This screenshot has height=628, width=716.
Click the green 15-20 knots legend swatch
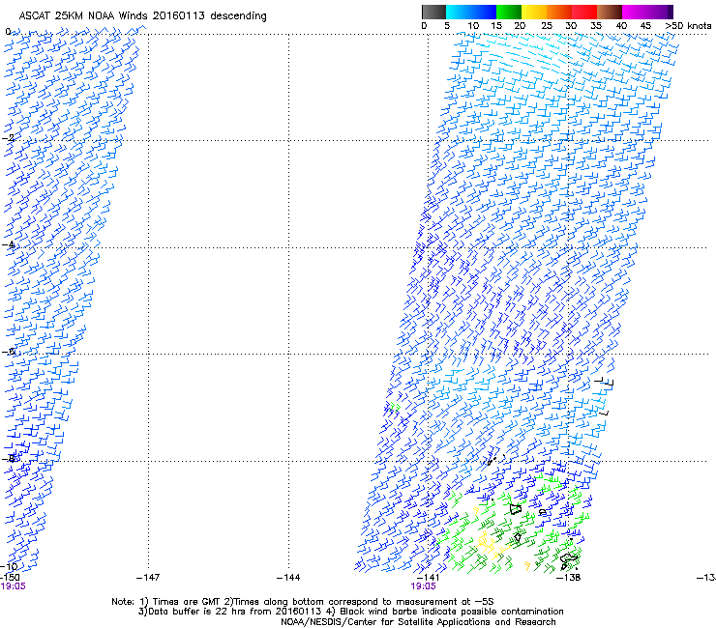(x=509, y=12)
